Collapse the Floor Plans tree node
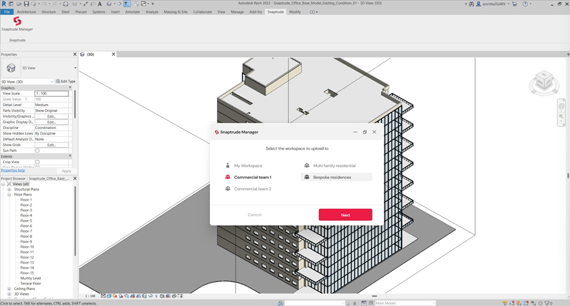Screen dimensions: 570x306 pos(9,194)
